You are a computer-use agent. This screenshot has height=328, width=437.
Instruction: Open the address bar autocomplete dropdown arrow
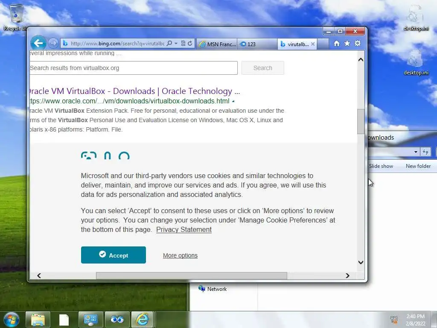(176, 44)
